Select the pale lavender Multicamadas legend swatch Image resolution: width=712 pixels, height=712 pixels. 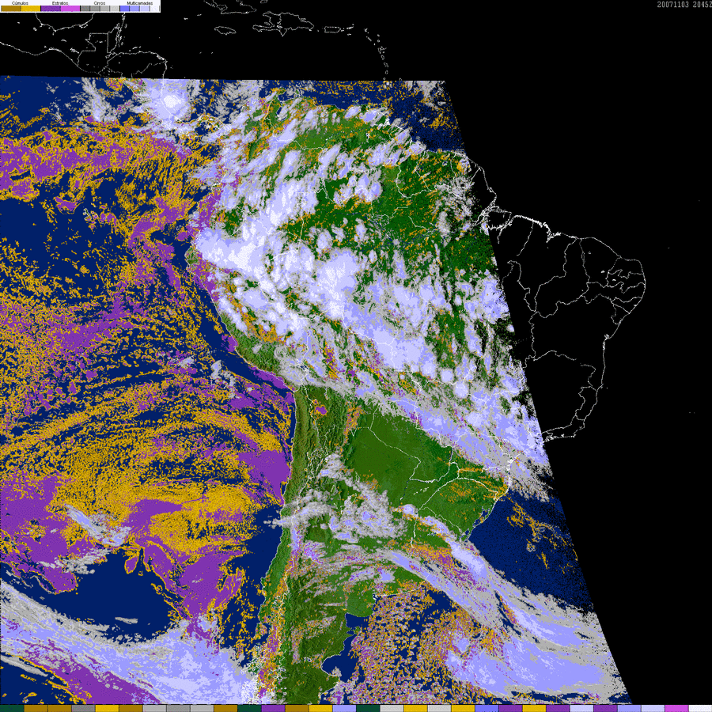click(x=145, y=8)
